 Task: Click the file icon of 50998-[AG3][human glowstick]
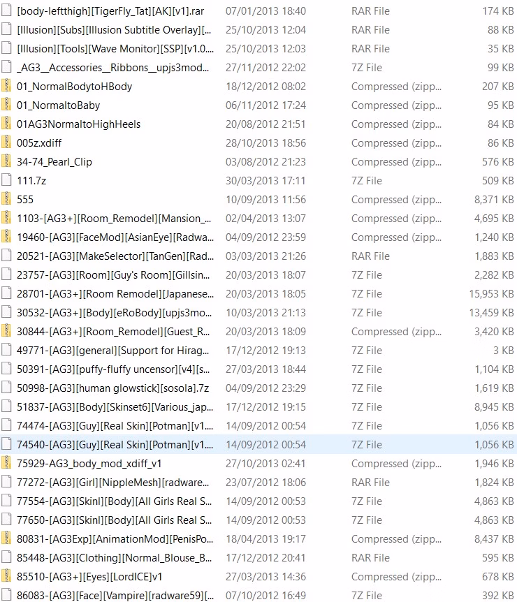(6, 388)
